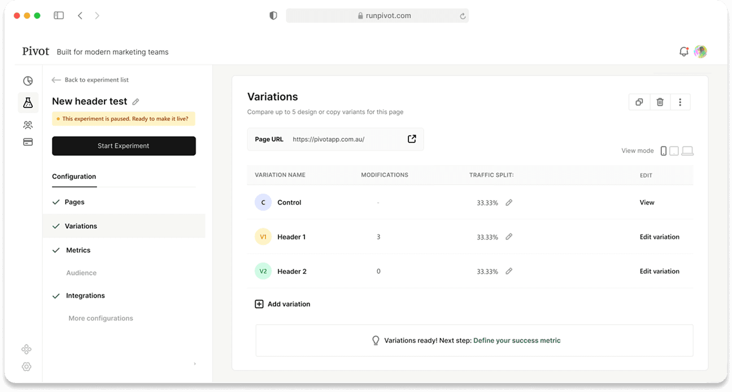Open page URL in external link icon

click(x=412, y=139)
